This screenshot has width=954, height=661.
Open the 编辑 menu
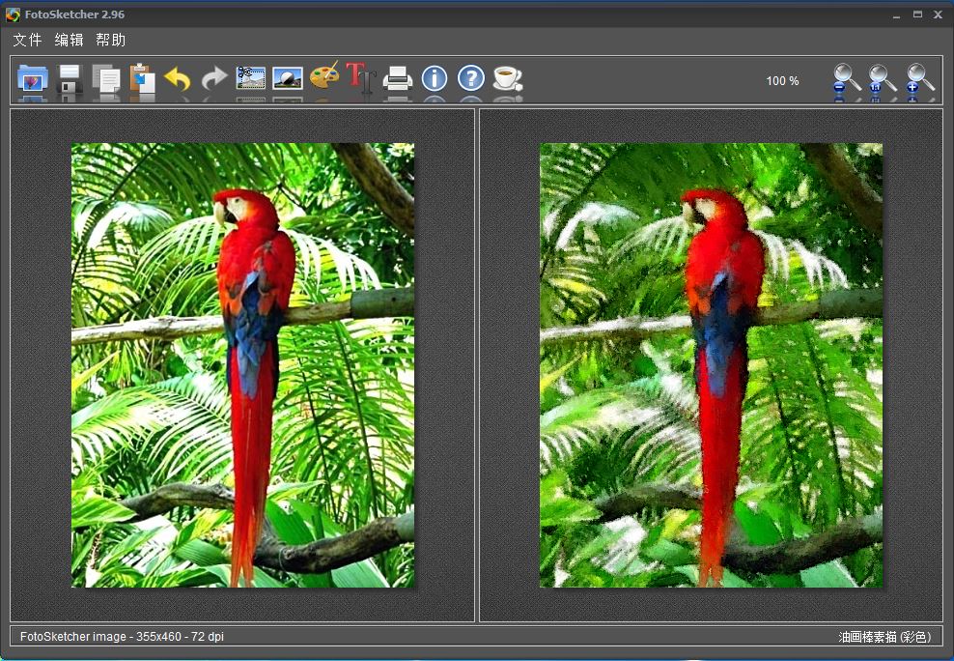click(69, 40)
